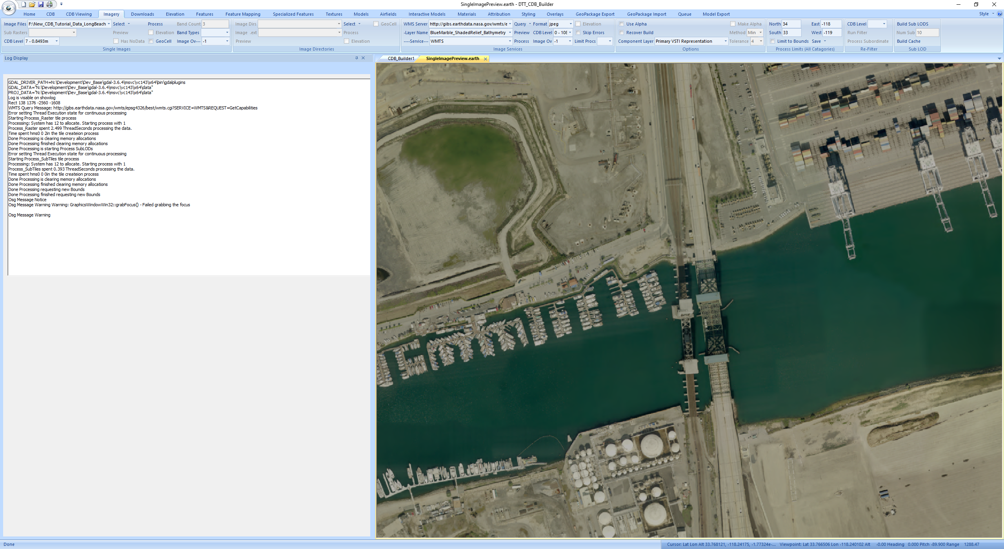This screenshot has width=1004, height=549.
Task: Open the Band Types dropdown
Action: click(x=227, y=33)
